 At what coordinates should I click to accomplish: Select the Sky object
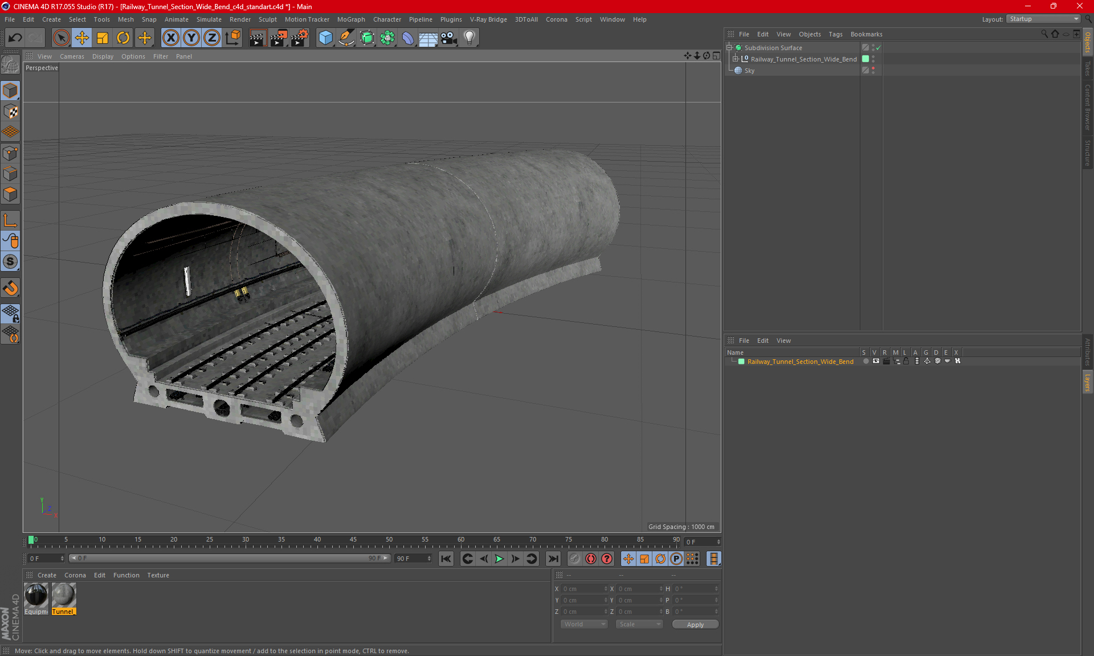[x=749, y=71]
